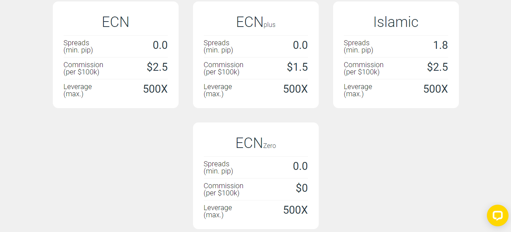Click the ECN plus $1.5 commission value
The image size is (511, 232).
tap(297, 67)
